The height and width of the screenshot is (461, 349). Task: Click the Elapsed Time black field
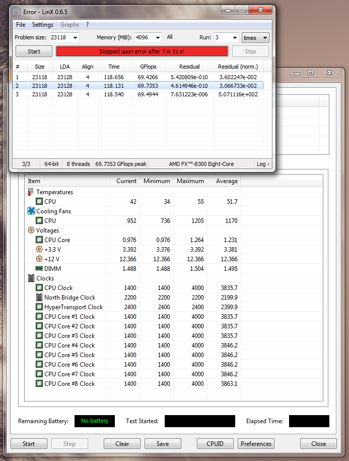[x=309, y=421]
